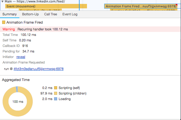Follow the Initiator reveal link
This screenshot has height=120, width=181.
[21, 57]
